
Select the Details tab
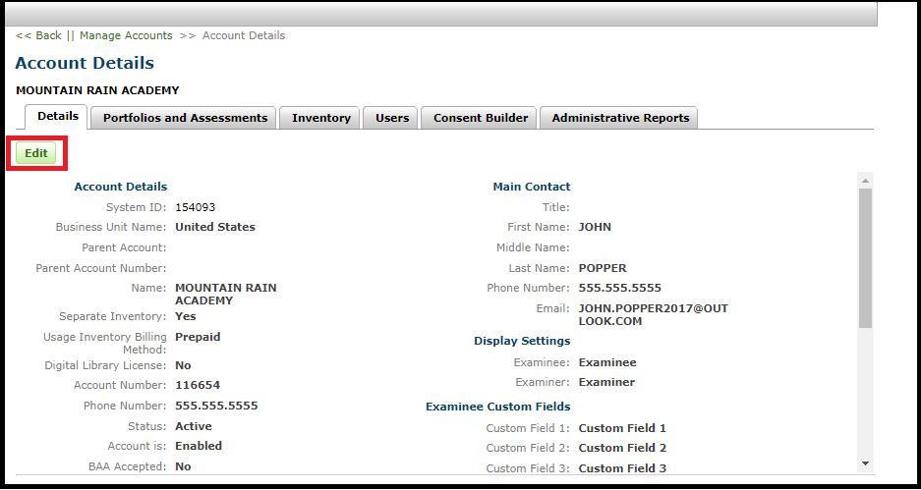(58, 116)
